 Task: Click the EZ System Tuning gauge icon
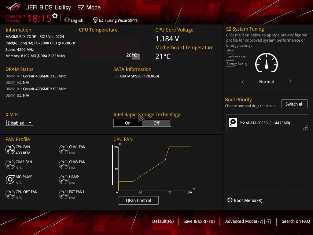click(266, 64)
